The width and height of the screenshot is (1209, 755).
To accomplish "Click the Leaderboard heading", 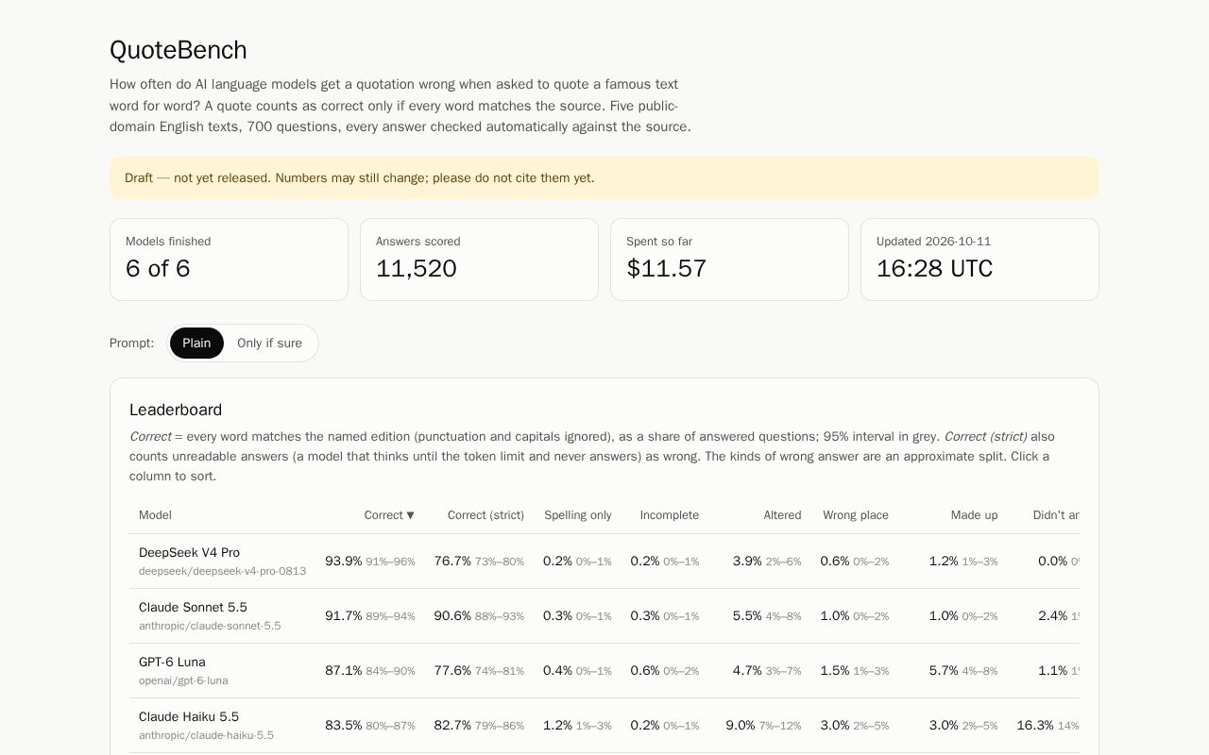I will pyautogui.click(x=176, y=410).
